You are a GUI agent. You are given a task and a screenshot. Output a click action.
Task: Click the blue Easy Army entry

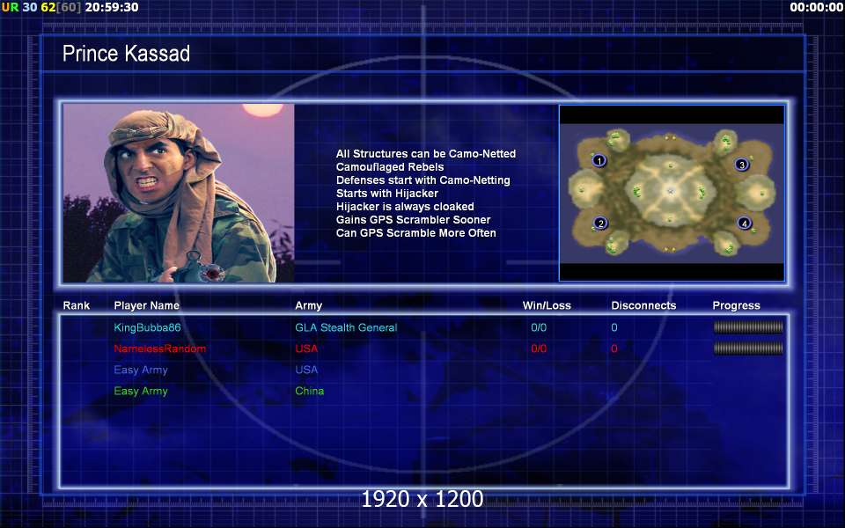(x=141, y=370)
